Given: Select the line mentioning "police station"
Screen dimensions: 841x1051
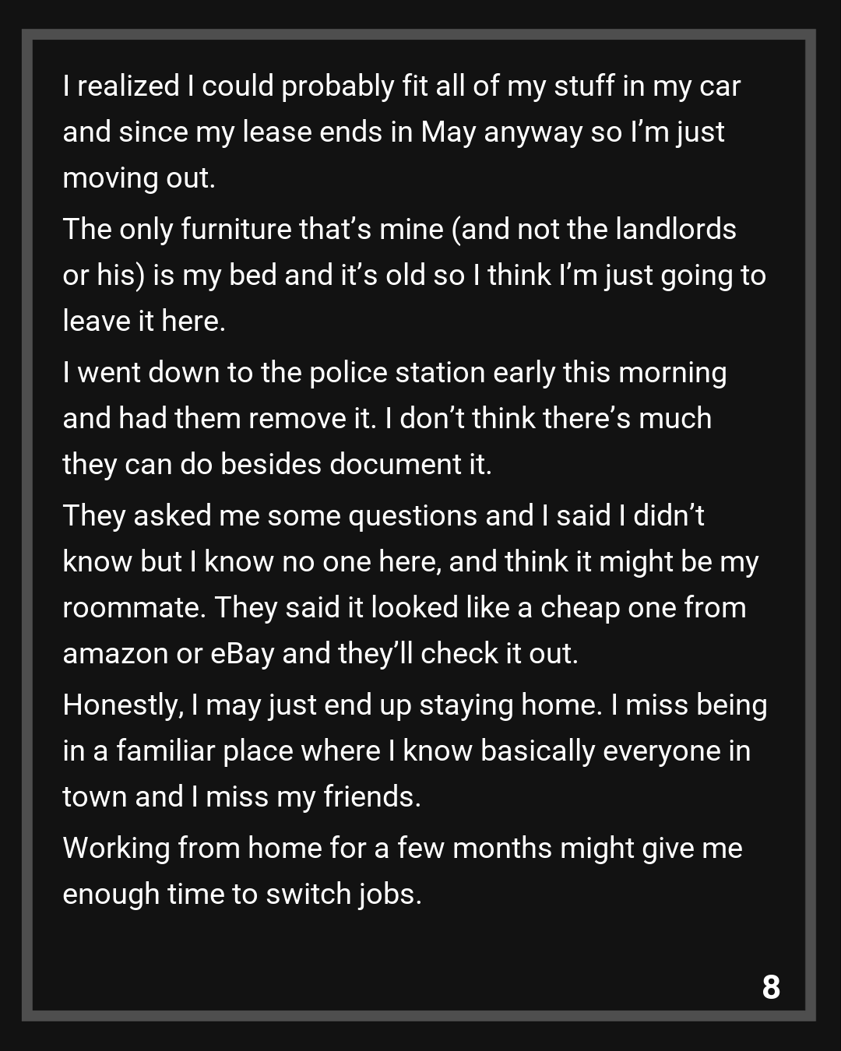Looking at the screenshot, I should (394, 373).
